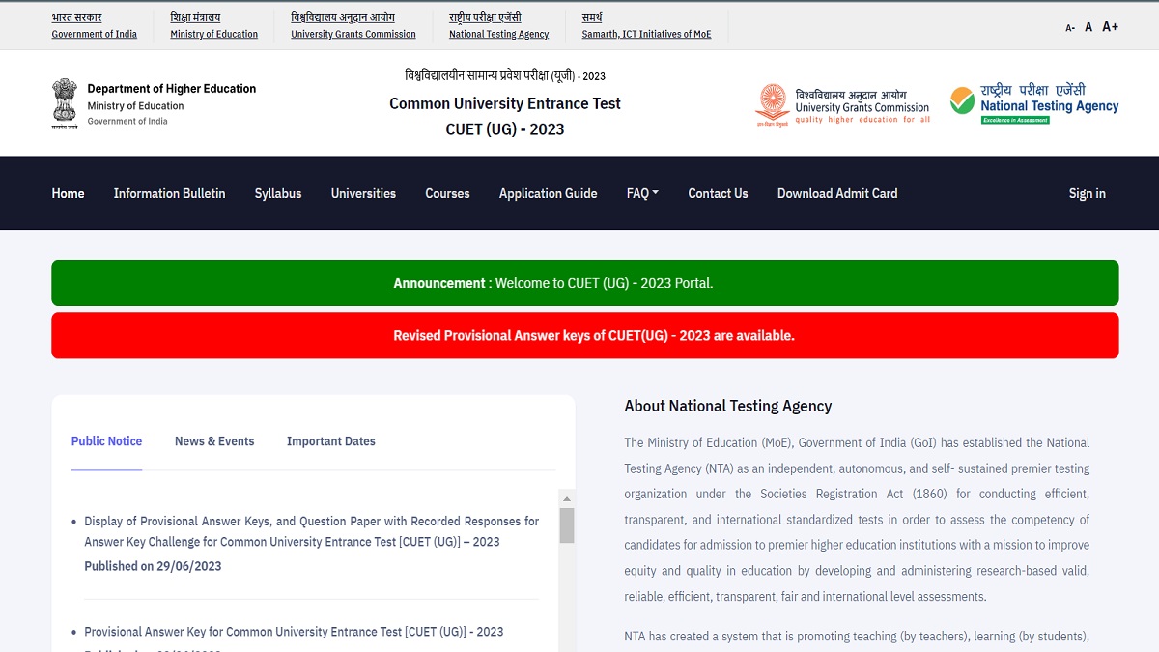Select the Public Notice tab
Viewport: 1159px width, 652px height.
[106, 441]
